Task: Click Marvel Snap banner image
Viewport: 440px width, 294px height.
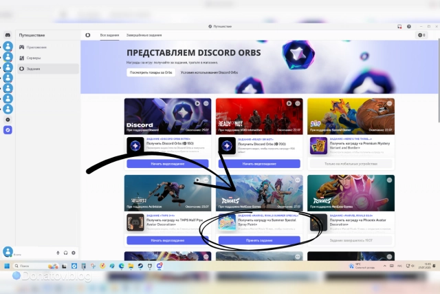Action: 351,116
